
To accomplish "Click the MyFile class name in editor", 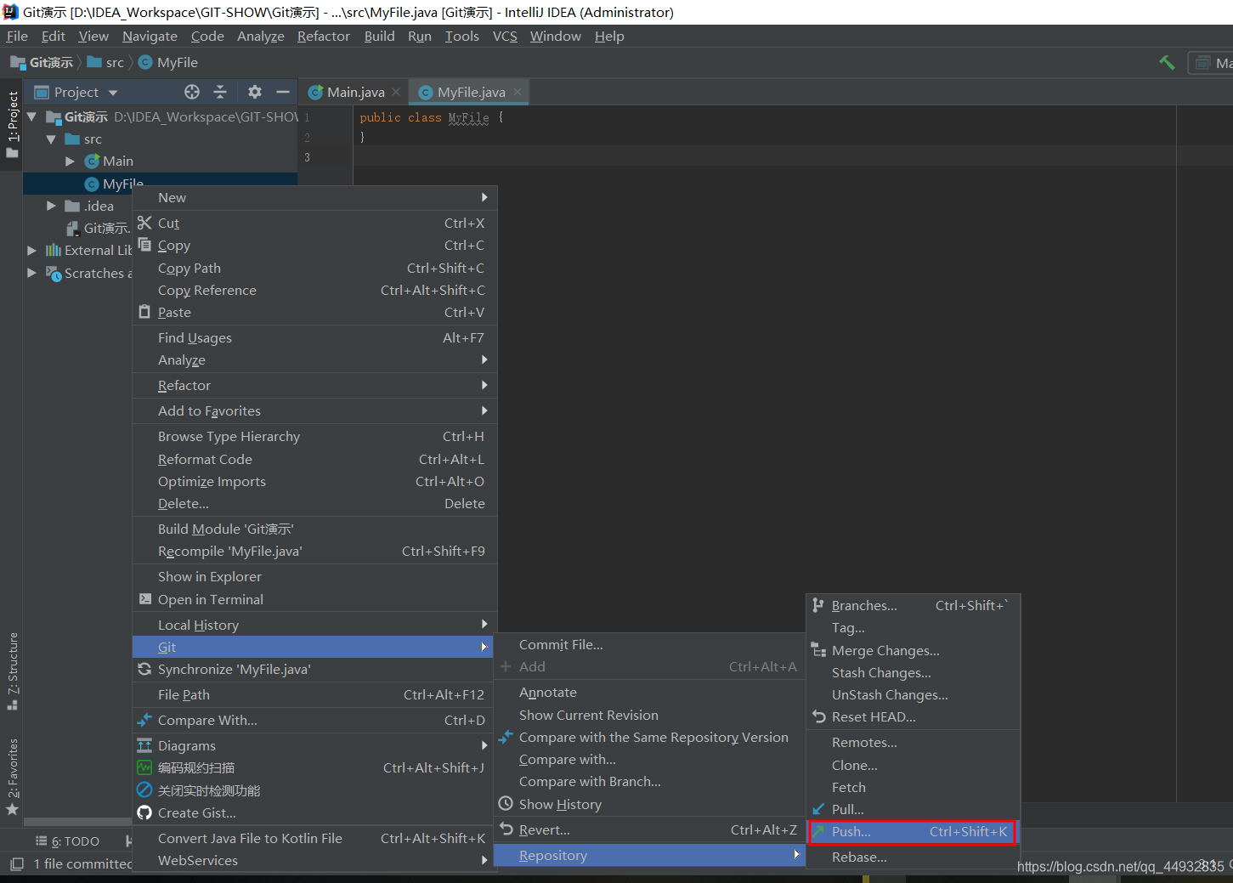I will click(x=468, y=118).
